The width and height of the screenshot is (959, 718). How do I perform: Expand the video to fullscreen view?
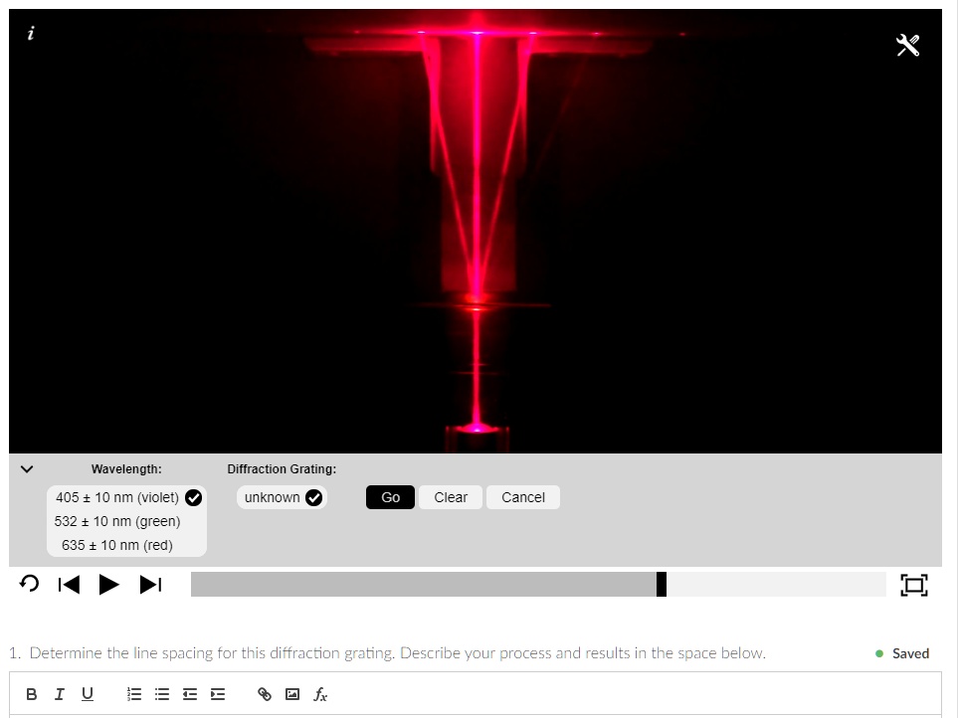pyautogui.click(x=913, y=585)
